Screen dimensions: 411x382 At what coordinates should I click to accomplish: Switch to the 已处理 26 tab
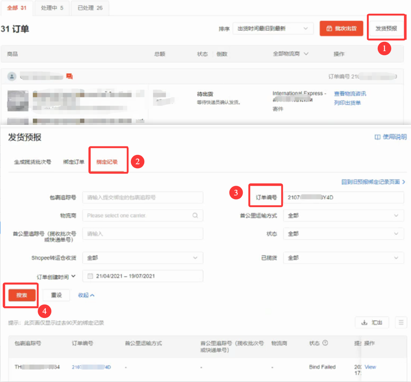[90, 8]
